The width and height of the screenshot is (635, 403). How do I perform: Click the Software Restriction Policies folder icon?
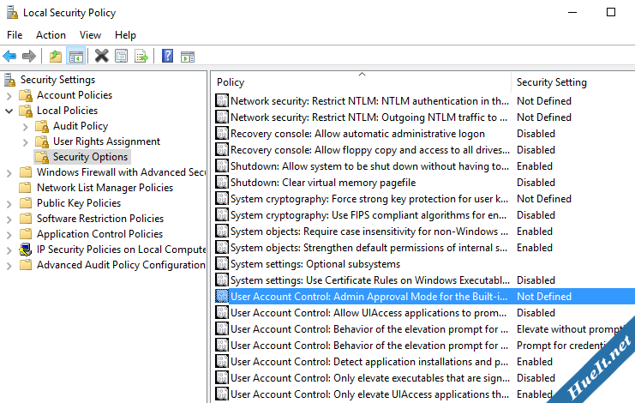click(26, 219)
